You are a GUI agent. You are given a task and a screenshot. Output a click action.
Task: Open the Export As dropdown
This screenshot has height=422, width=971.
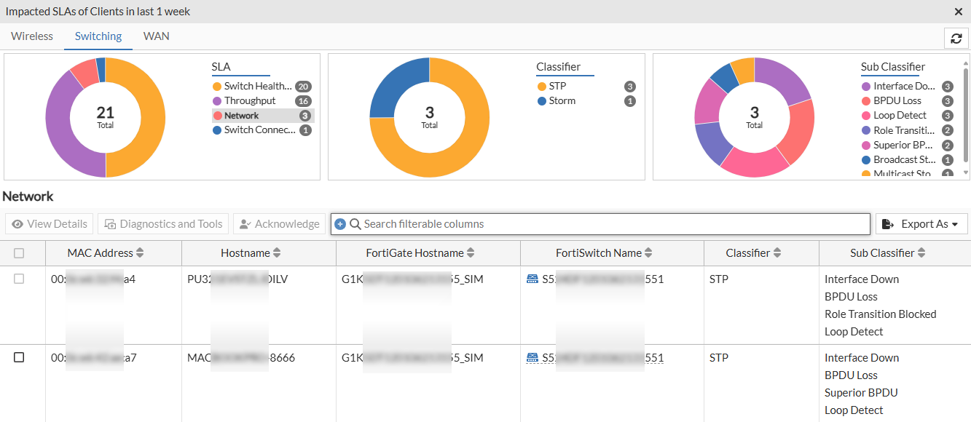click(921, 224)
